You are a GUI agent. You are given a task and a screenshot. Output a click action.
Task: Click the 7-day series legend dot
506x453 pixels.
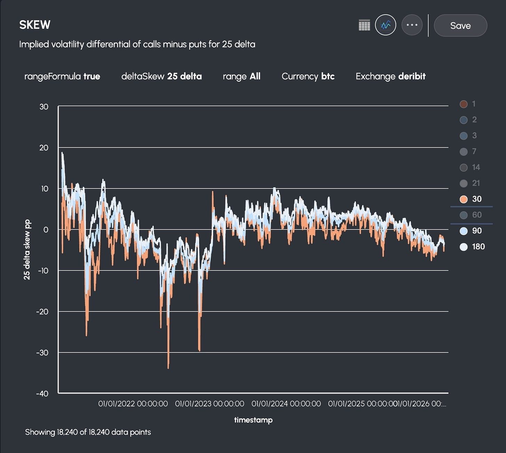tap(463, 151)
